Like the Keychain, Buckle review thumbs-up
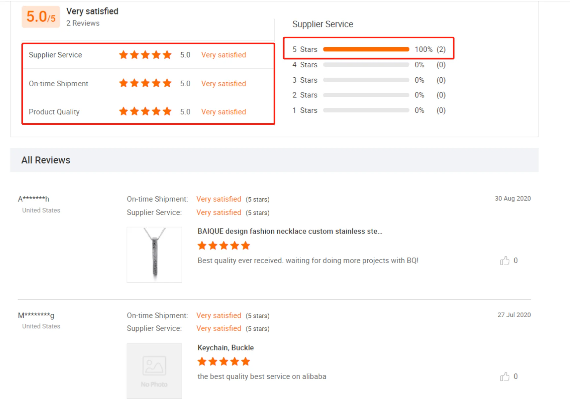 pos(505,377)
